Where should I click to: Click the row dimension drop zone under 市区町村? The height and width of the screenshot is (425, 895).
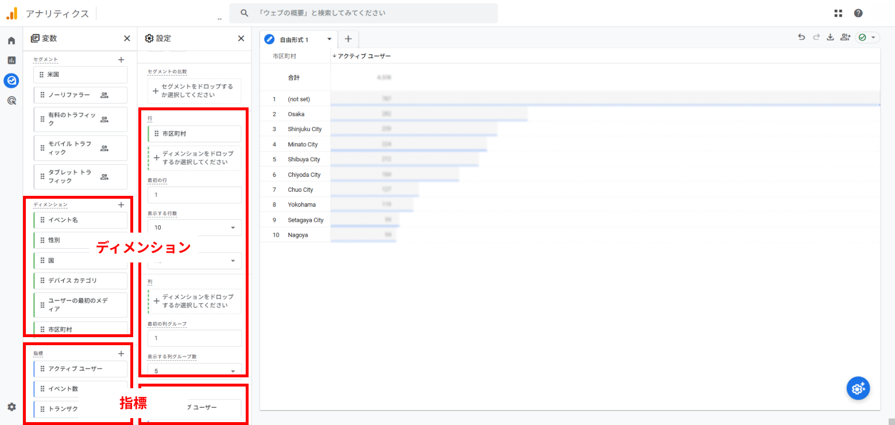(x=195, y=158)
